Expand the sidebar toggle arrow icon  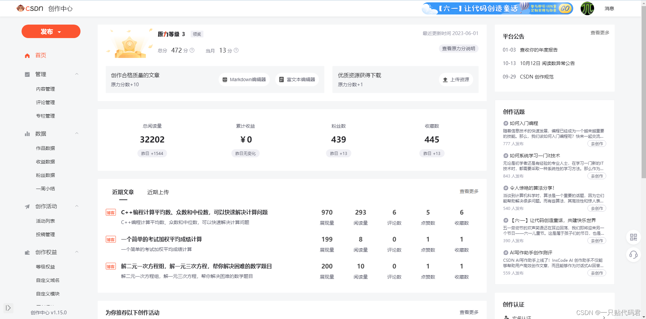click(x=8, y=308)
